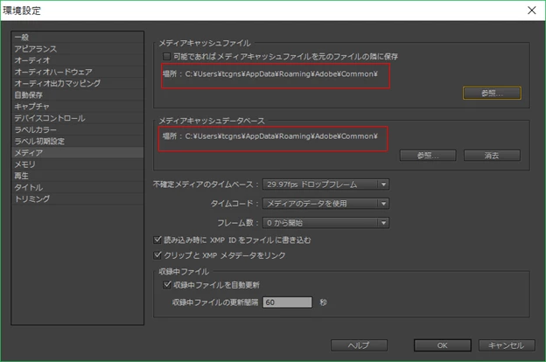Open メモリ preferences
The width and height of the screenshot is (546, 362).
pos(77,164)
